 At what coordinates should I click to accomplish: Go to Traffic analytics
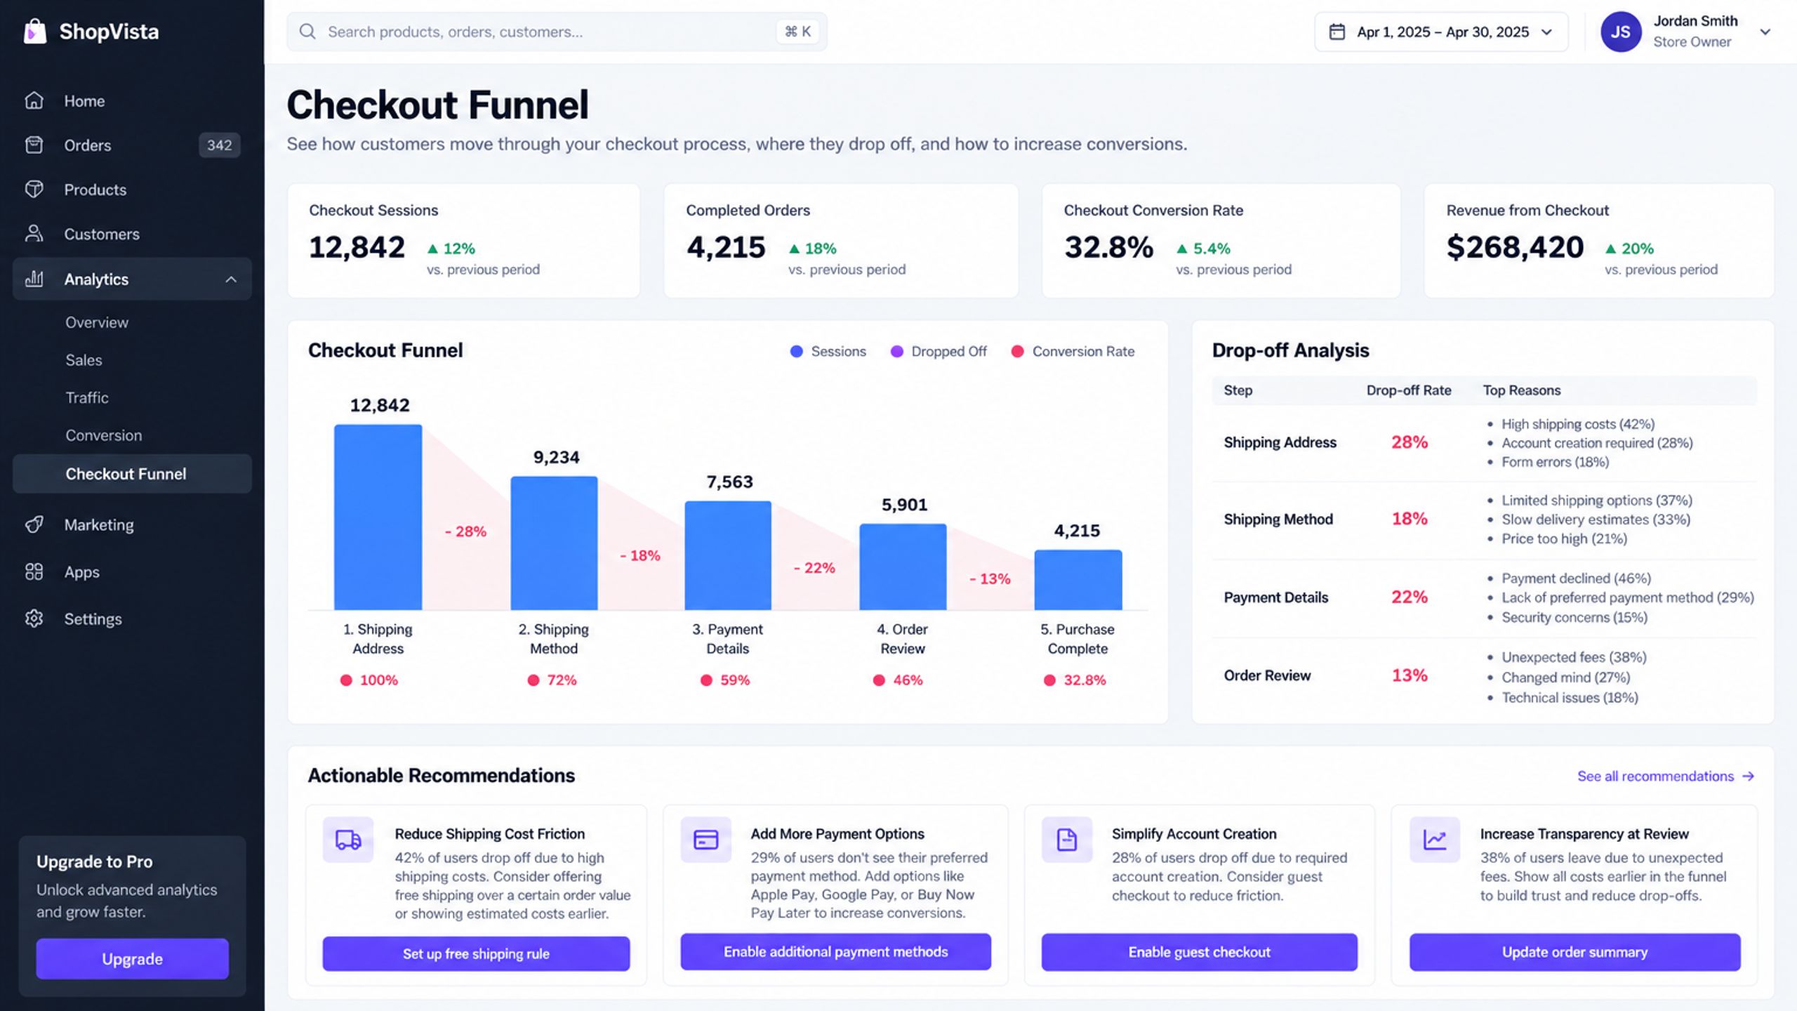(87, 397)
